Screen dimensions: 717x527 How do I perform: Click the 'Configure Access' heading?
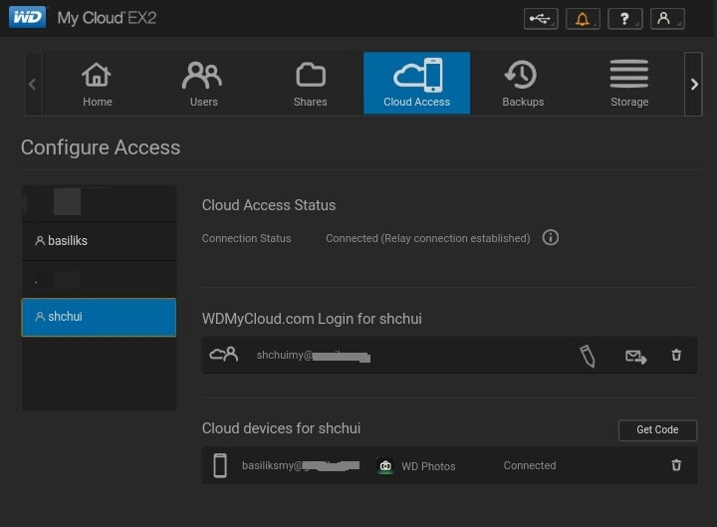pos(101,147)
